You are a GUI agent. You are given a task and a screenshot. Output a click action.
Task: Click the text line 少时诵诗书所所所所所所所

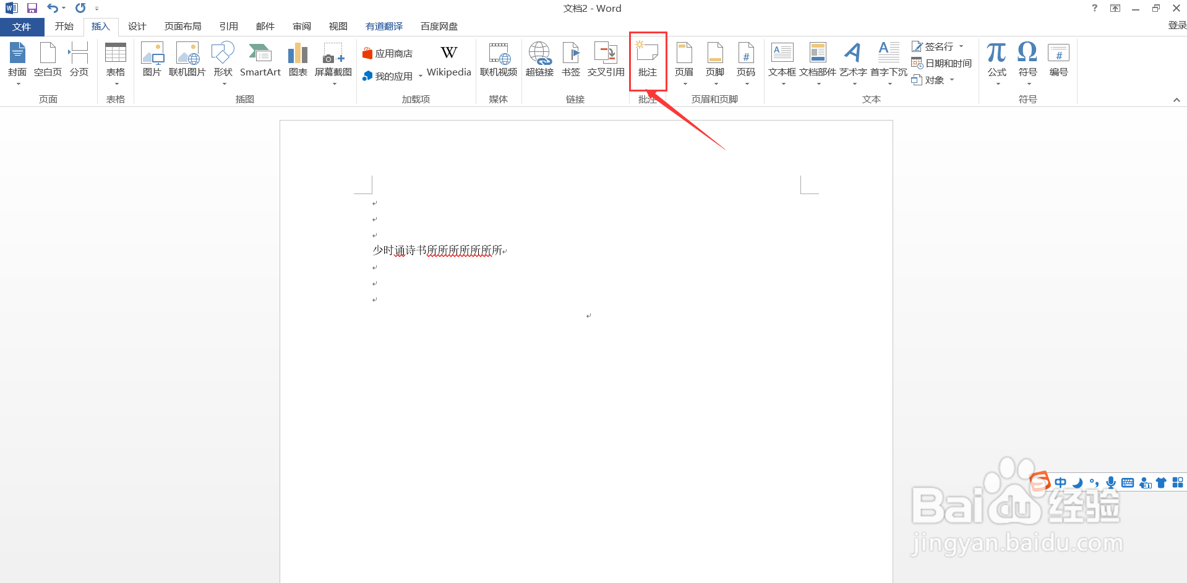pyautogui.click(x=437, y=250)
